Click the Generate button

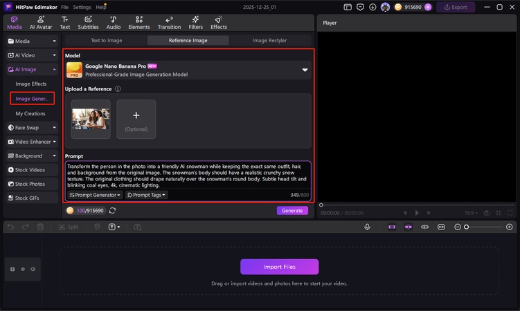(x=292, y=211)
